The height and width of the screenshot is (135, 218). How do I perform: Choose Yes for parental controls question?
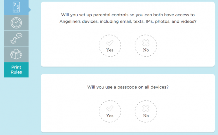[x=110, y=46]
